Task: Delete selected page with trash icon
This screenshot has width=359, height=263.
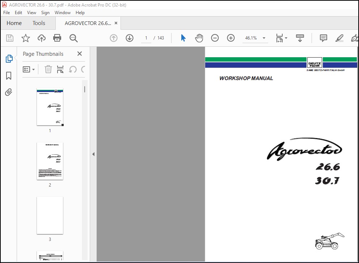Action: pyautogui.click(x=48, y=69)
